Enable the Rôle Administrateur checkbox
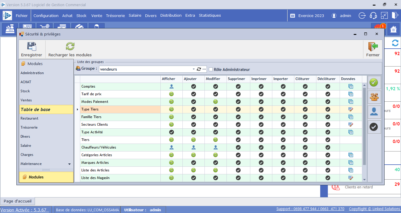This screenshot has width=401, height=213. 211,69
